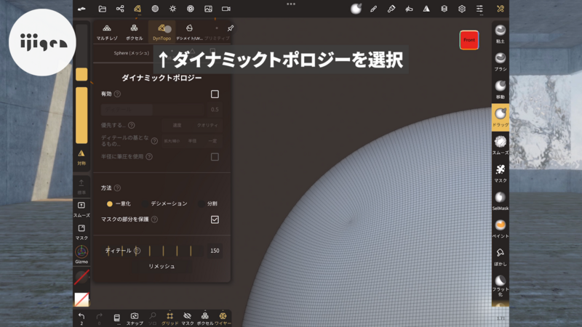Open the current tool sphere menu
The width and height of the screenshot is (582, 327).
356,9
